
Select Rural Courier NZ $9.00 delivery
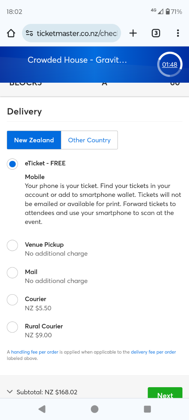point(12,327)
